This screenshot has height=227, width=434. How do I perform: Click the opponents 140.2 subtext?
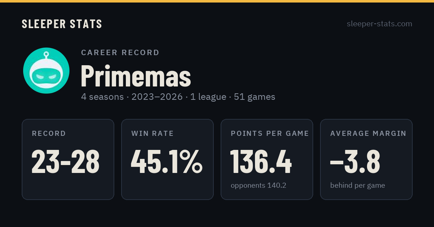(x=259, y=186)
